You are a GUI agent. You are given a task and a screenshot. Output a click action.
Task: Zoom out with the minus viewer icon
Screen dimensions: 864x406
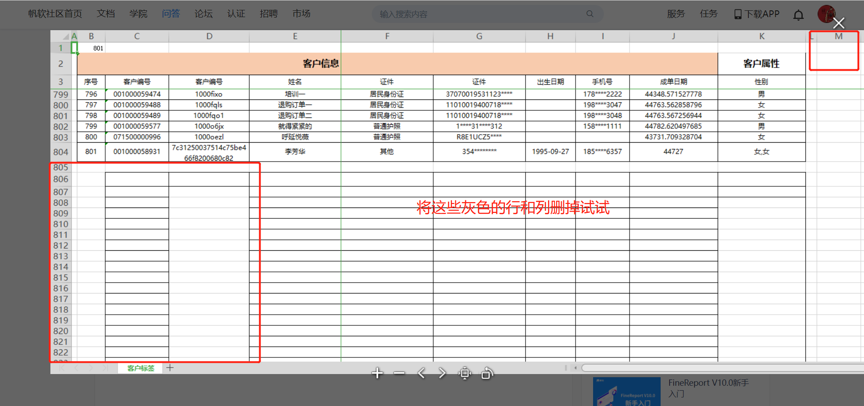399,373
